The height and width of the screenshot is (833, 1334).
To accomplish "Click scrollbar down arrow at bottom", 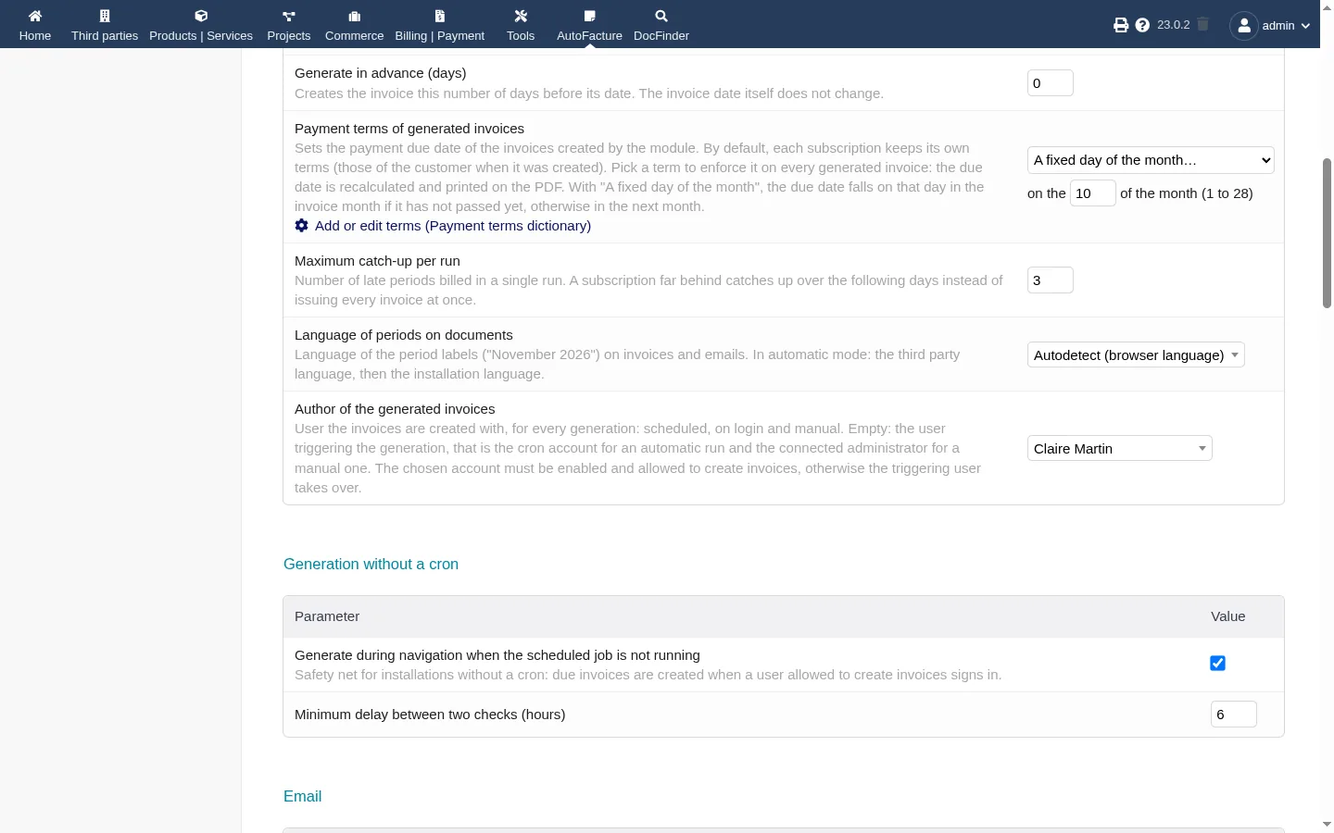I will [1327, 824].
